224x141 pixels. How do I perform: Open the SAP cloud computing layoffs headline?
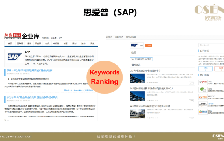(x=151, y=89)
